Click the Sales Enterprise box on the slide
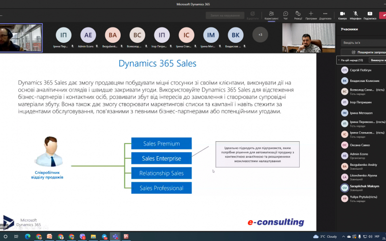This screenshot has width=386, height=241. (162, 159)
